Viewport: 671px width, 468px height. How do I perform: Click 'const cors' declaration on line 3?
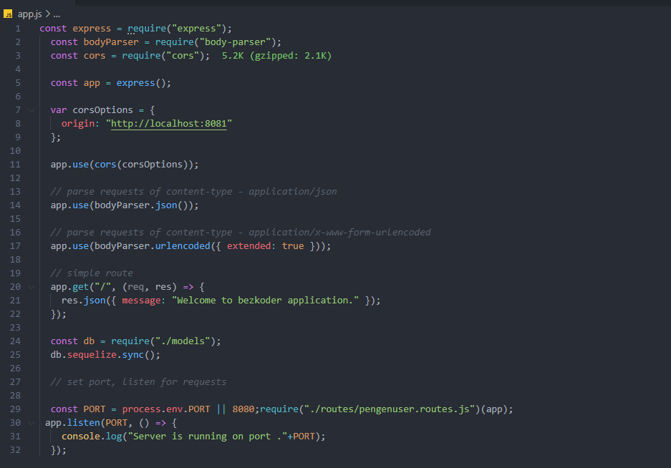point(78,56)
